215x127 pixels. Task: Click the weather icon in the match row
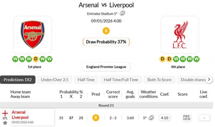point(151,118)
